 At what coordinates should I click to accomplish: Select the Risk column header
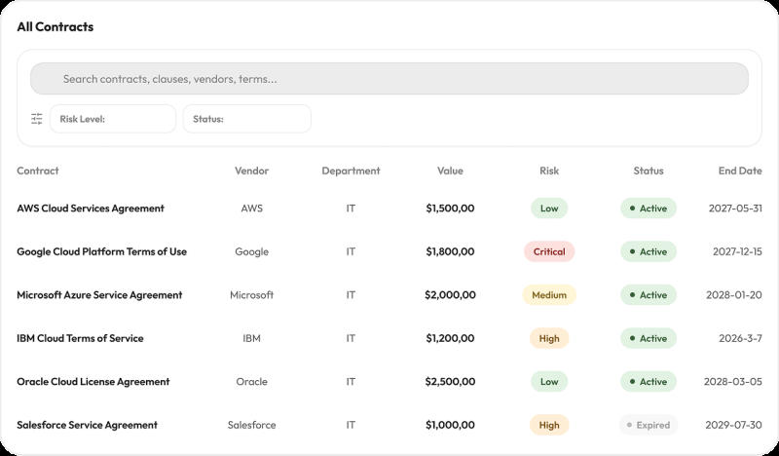tap(549, 171)
